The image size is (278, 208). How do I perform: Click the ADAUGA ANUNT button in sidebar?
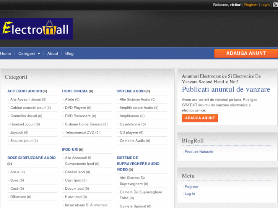[200, 118]
